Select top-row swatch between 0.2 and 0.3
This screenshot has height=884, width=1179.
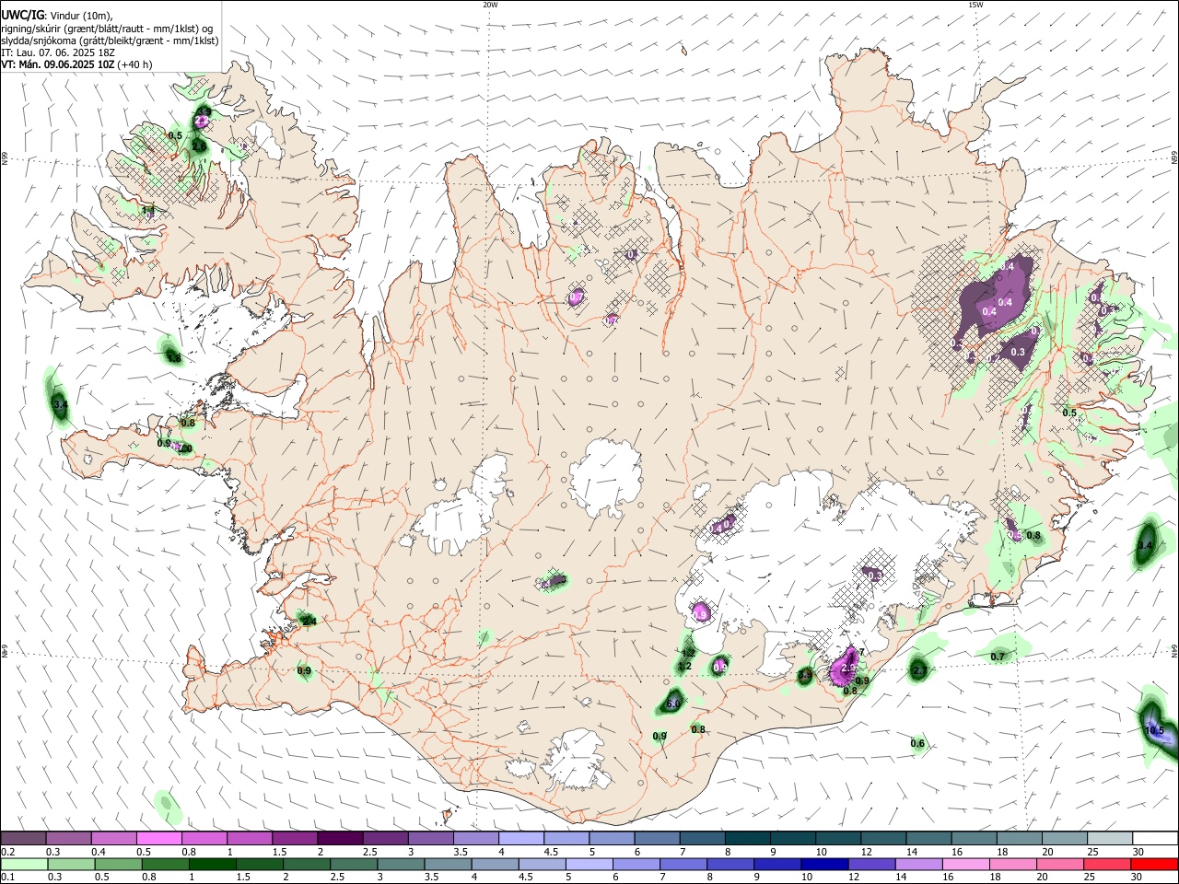23,838
